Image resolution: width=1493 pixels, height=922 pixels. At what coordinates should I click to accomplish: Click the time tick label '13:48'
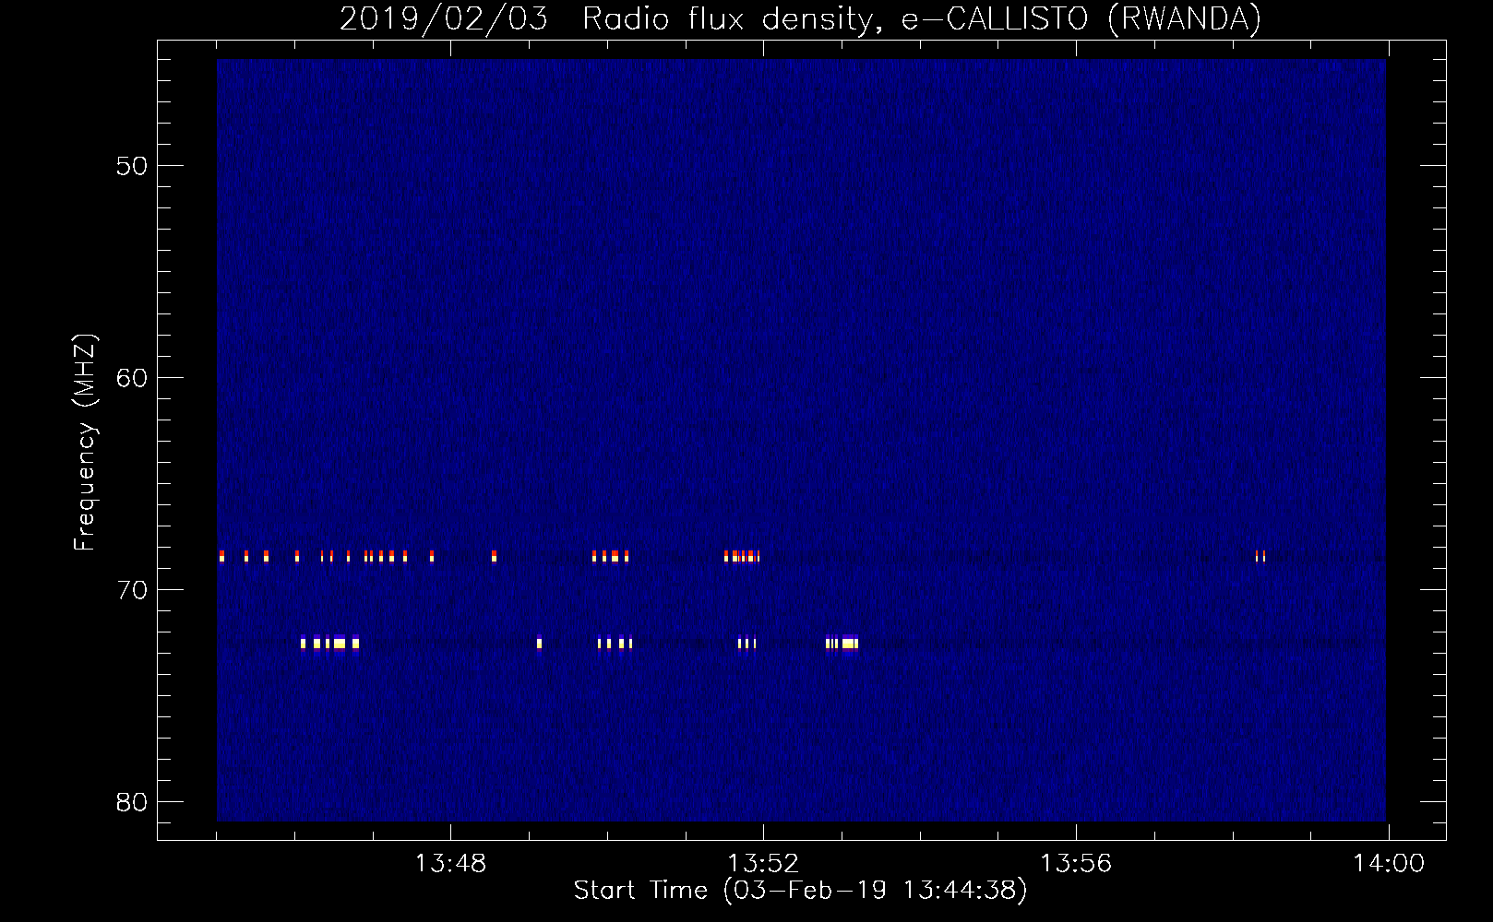pos(450,864)
